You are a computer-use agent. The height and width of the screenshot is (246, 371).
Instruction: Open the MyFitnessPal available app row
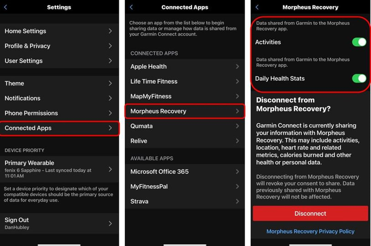pos(185,187)
